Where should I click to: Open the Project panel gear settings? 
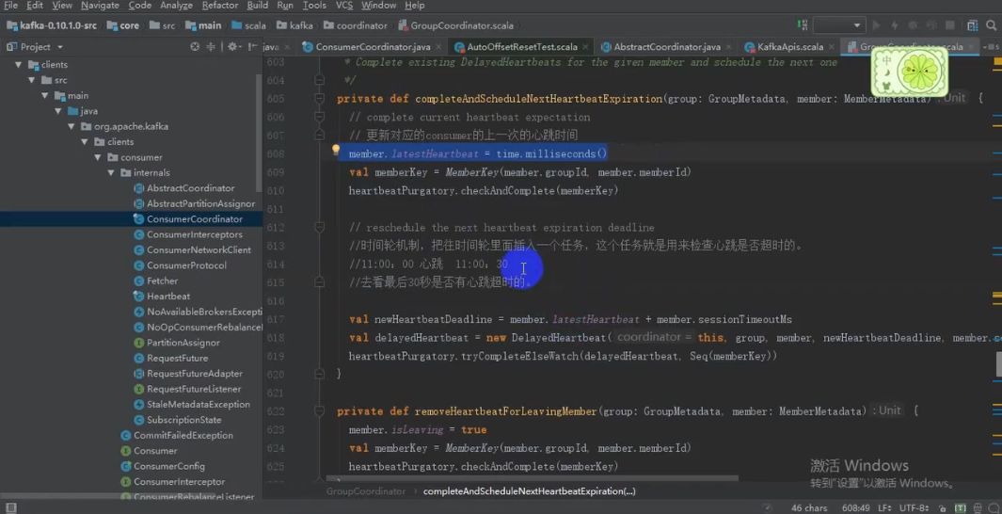point(232,47)
